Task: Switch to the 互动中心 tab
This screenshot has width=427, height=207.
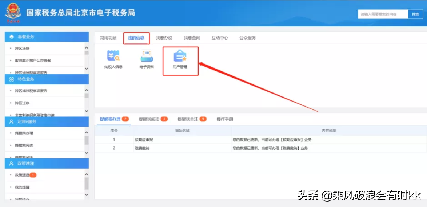Action: (220, 38)
